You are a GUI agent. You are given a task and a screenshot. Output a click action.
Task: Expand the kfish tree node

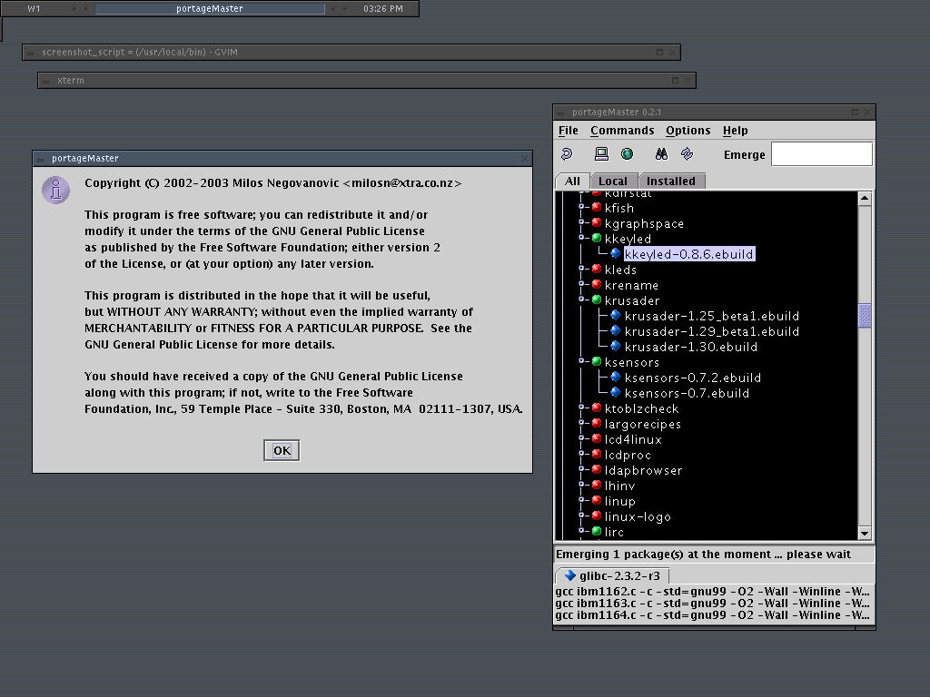coord(581,207)
